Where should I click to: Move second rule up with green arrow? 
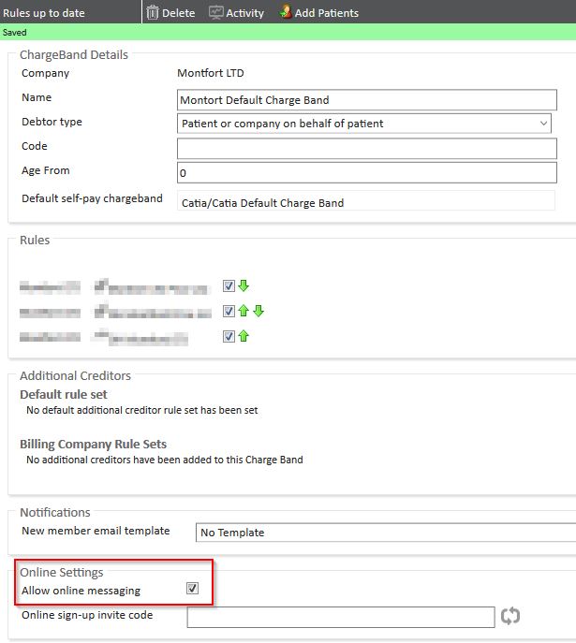pyautogui.click(x=244, y=312)
